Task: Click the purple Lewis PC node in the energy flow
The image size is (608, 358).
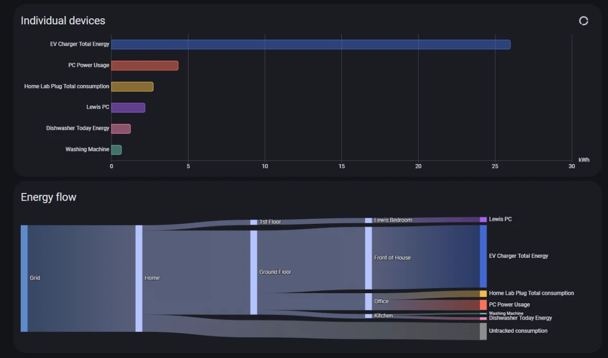Action: tap(483, 220)
